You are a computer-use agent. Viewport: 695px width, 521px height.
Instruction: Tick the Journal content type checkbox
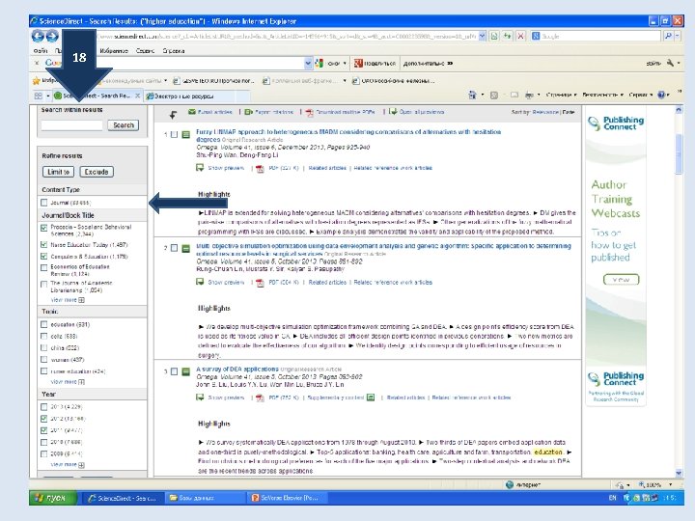pyautogui.click(x=43, y=203)
